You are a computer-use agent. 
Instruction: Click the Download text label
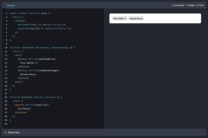[x=179, y=5]
